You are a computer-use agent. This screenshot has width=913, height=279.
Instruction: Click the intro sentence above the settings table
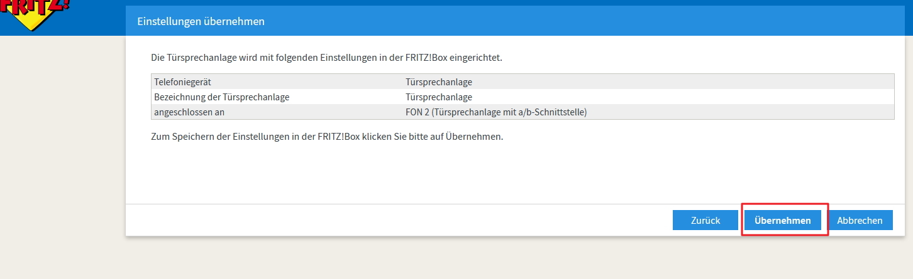tap(326, 58)
